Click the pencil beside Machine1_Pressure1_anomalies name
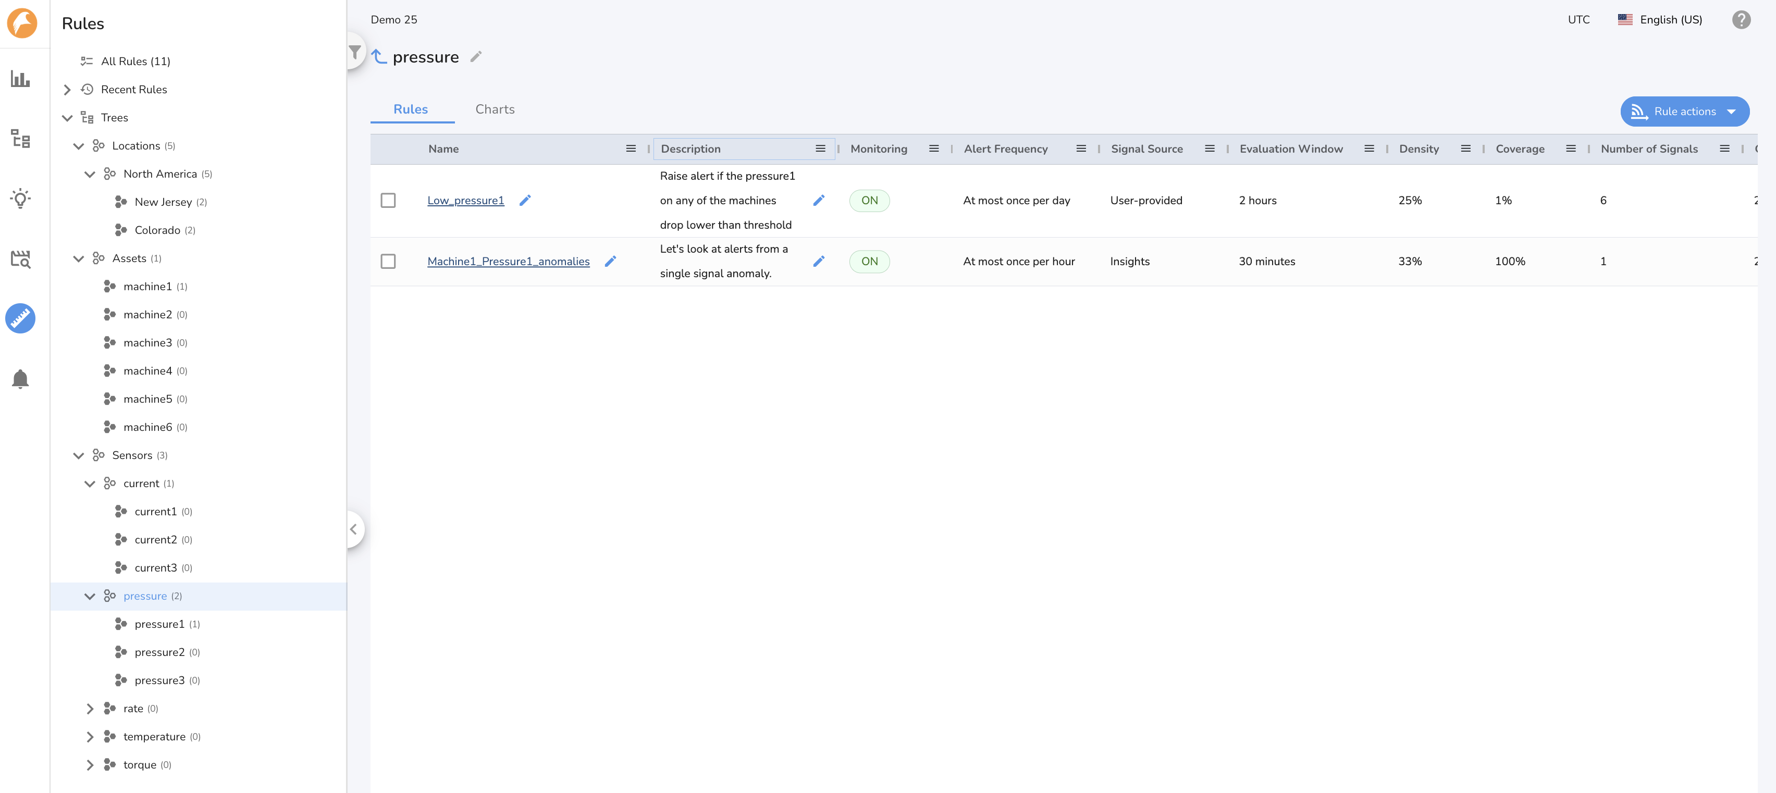The height and width of the screenshot is (793, 1776). tap(610, 262)
